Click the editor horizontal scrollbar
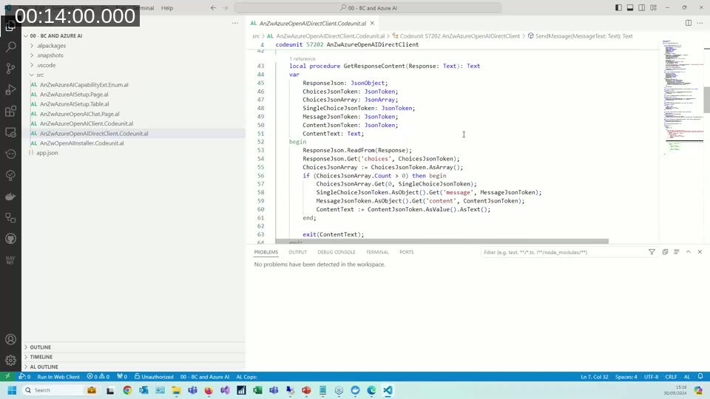The width and height of the screenshot is (710, 399). point(442,241)
